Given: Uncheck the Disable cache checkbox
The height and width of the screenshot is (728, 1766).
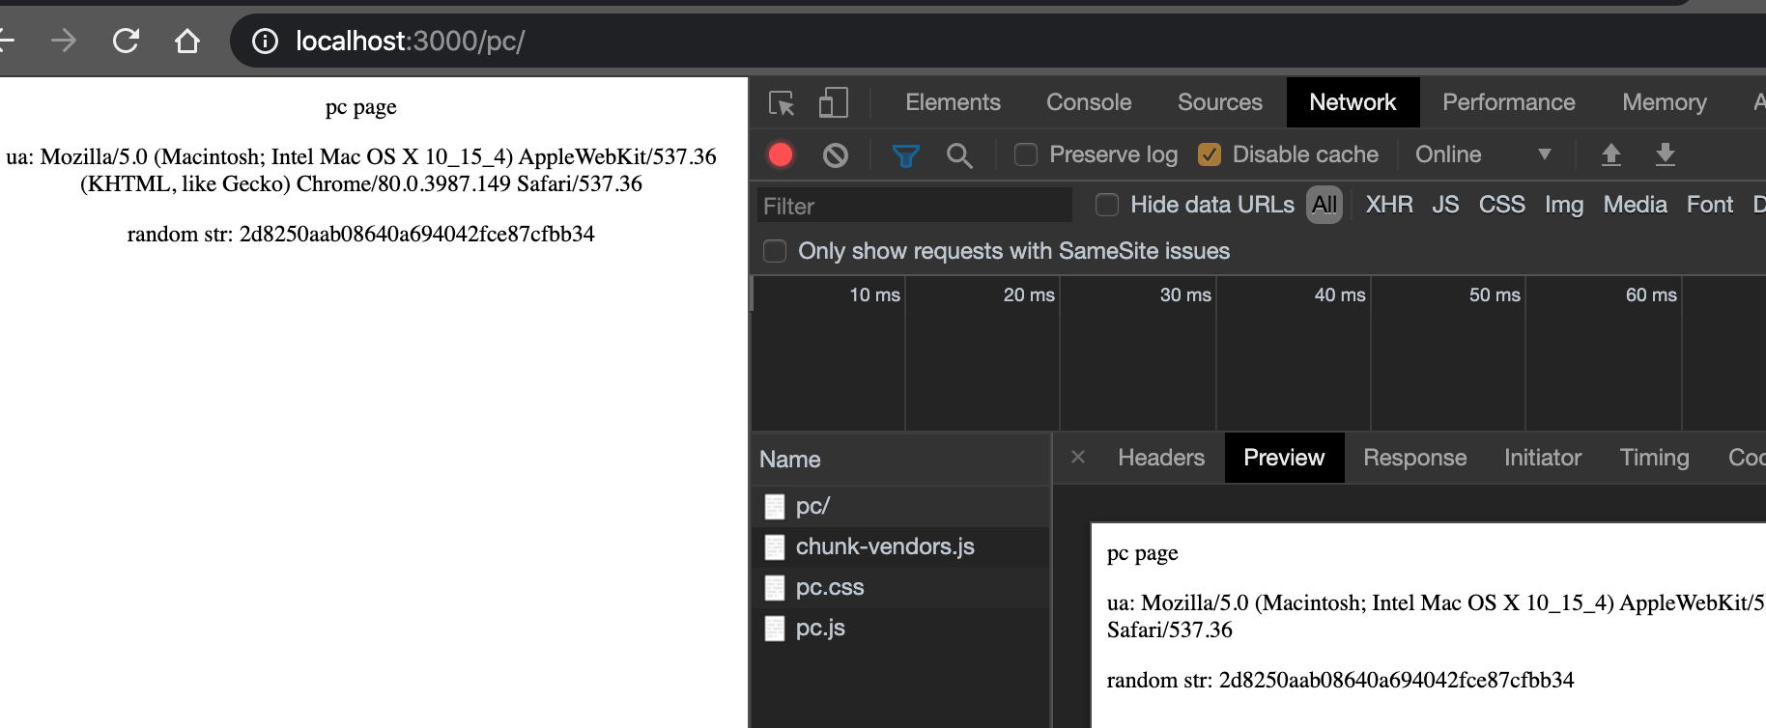Looking at the screenshot, I should point(1209,154).
